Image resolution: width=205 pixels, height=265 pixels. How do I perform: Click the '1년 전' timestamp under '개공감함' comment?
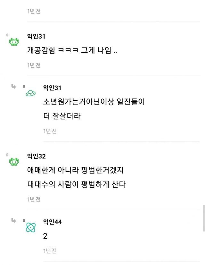(34, 65)
